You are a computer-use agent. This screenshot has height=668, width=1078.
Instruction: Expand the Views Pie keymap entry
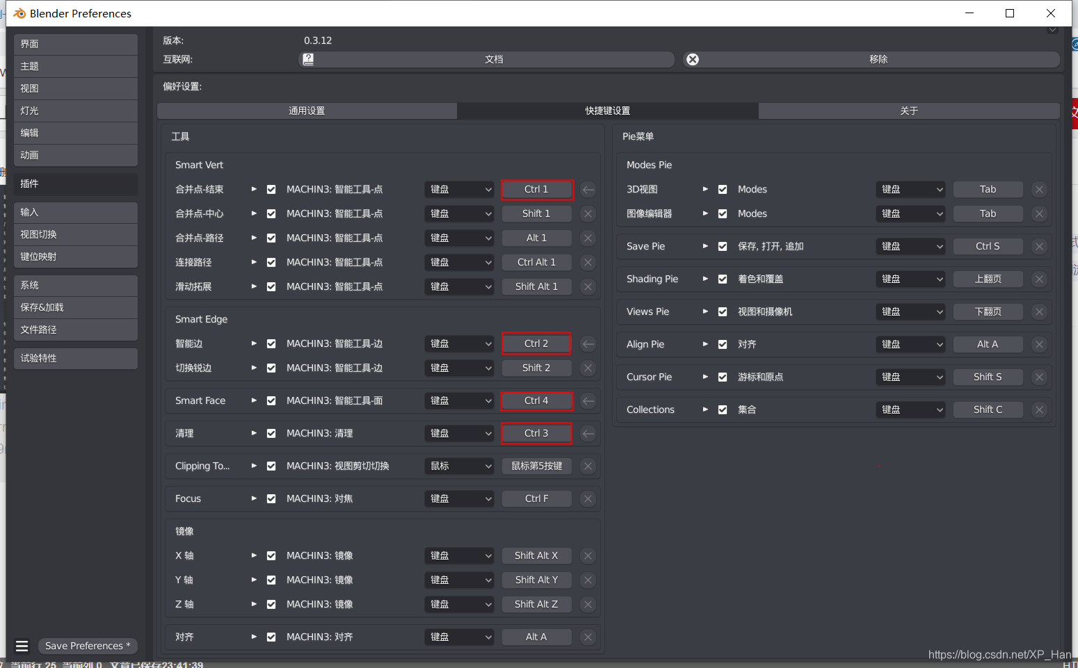pos(705,311)
